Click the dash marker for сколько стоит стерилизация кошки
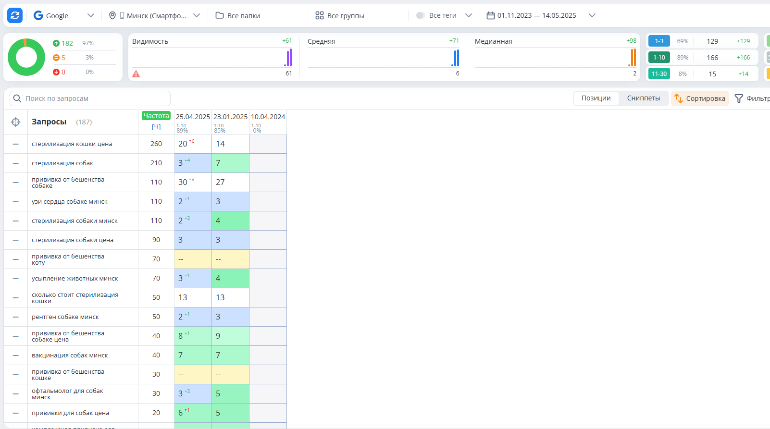This screenshot has width=770, height=429. click(x=16, y=298)
